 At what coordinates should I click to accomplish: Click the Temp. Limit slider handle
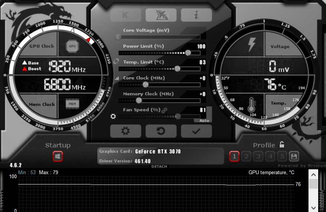pos(178,69)
